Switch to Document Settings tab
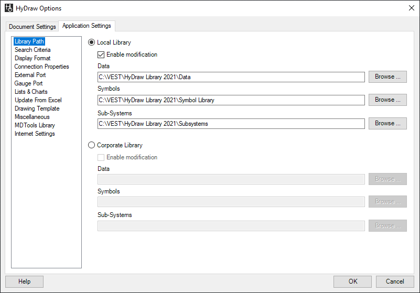The height and width of the screenshot is (293, 420). (33, 27)
